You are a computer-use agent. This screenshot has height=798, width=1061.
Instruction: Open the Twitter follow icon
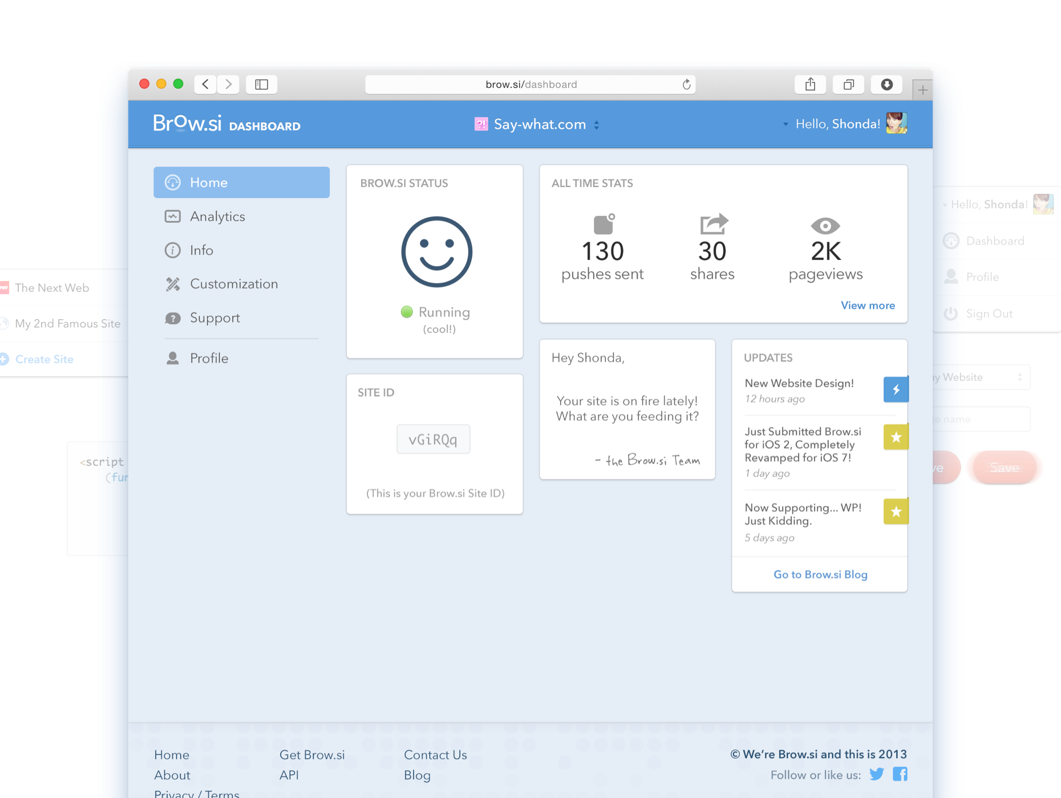click(x=877, y=774)
